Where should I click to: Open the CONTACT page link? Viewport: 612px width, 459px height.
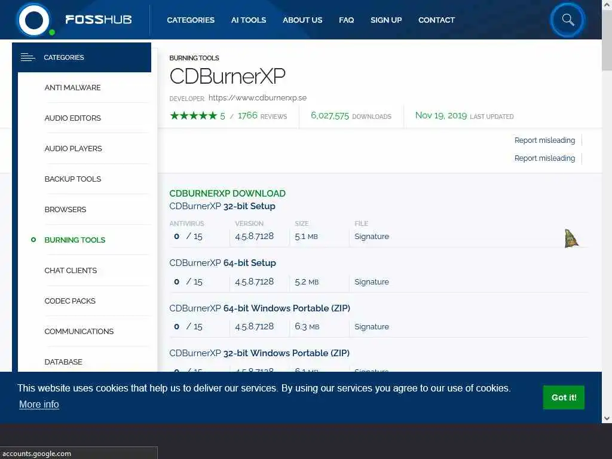pos(436,20)
